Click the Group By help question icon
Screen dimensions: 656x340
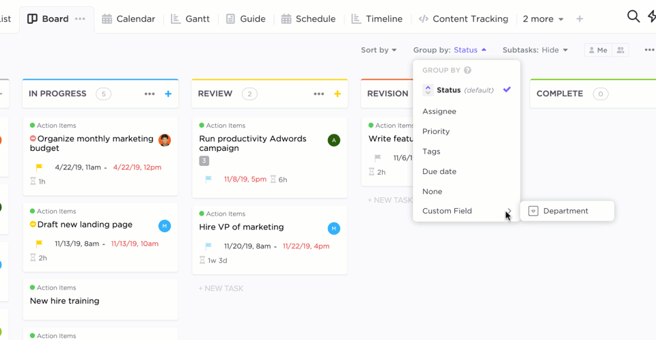(467, 70)
